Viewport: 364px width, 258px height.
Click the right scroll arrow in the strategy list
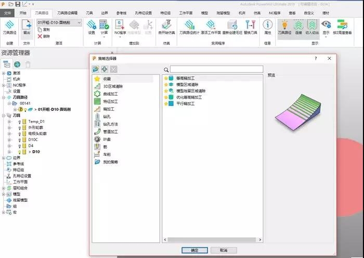[x=260, y=240]
